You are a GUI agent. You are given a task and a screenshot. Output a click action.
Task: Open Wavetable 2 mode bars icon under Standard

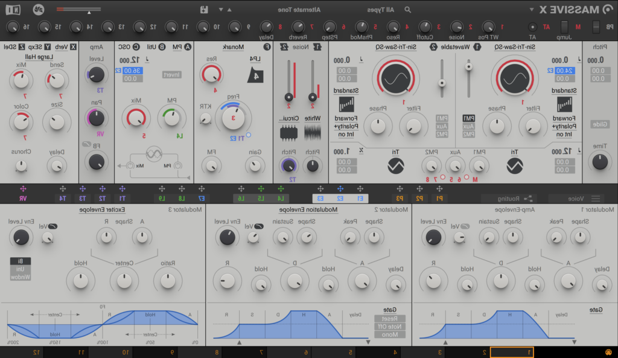(x=346, y=104)
